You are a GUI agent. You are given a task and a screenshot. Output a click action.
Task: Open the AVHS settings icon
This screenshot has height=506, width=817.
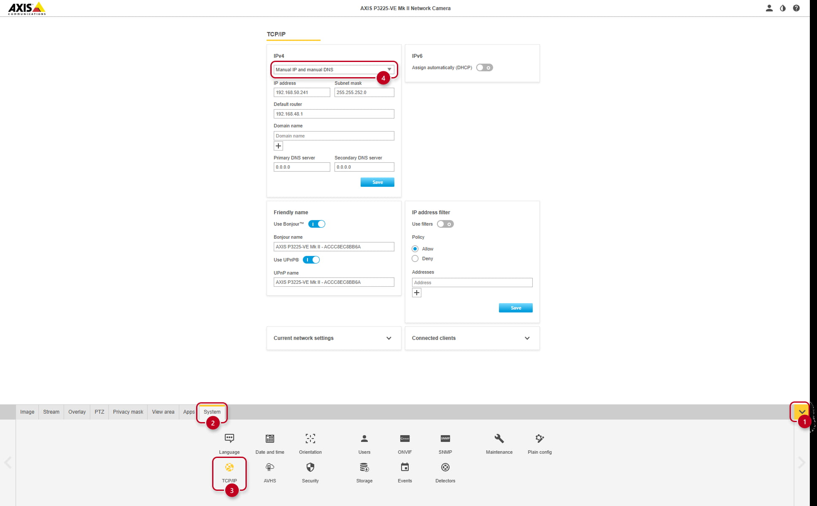pos(270,467)
